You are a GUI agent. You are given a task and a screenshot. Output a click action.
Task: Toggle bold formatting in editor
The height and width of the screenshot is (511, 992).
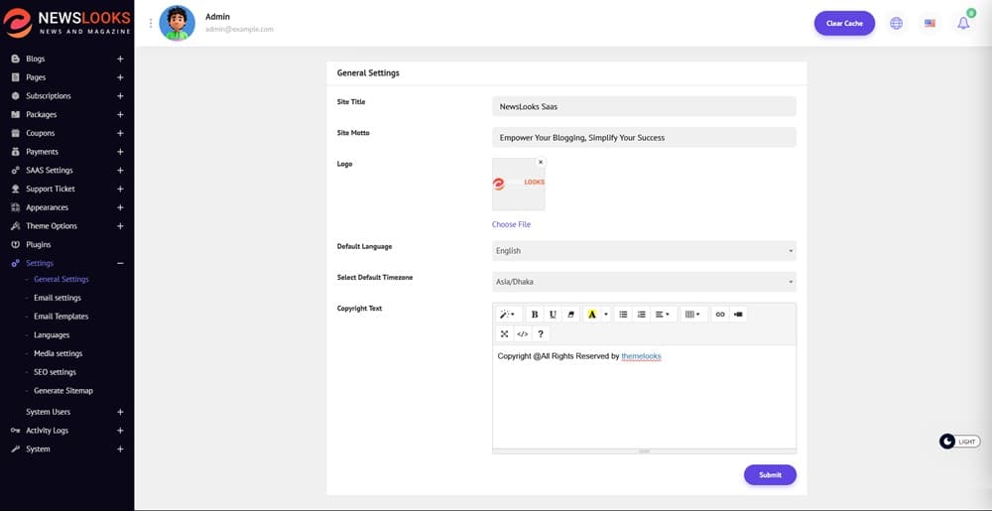tap(535, 315)
